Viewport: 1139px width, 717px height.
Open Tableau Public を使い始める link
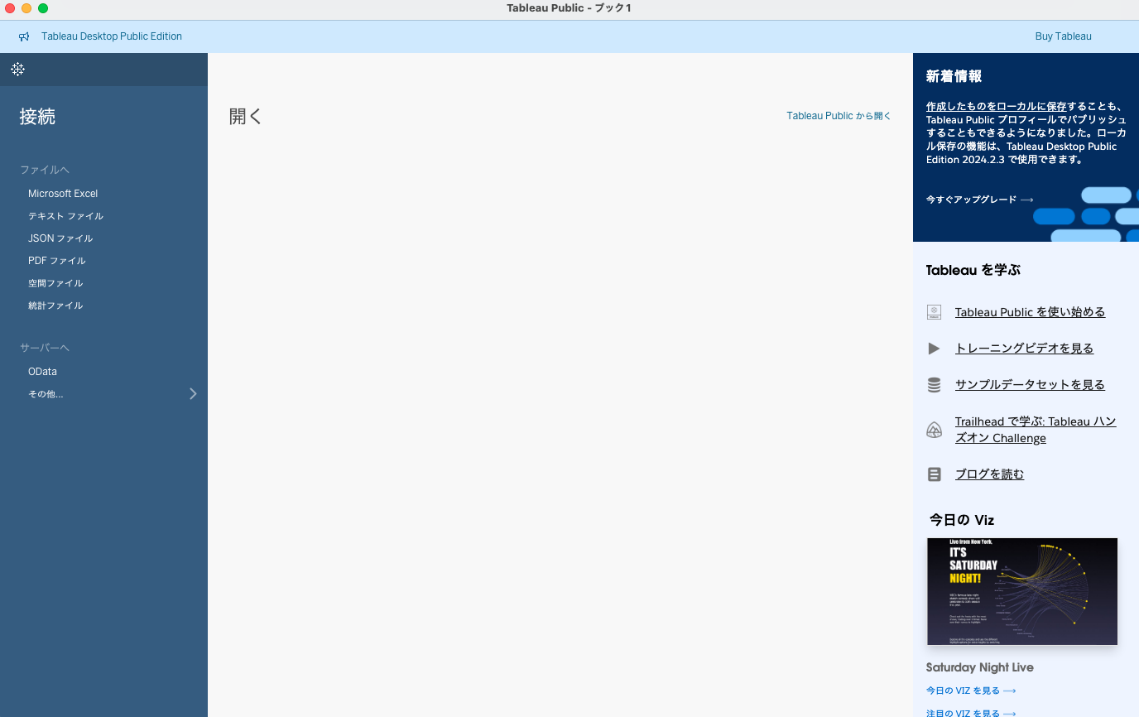point(1030,312)
